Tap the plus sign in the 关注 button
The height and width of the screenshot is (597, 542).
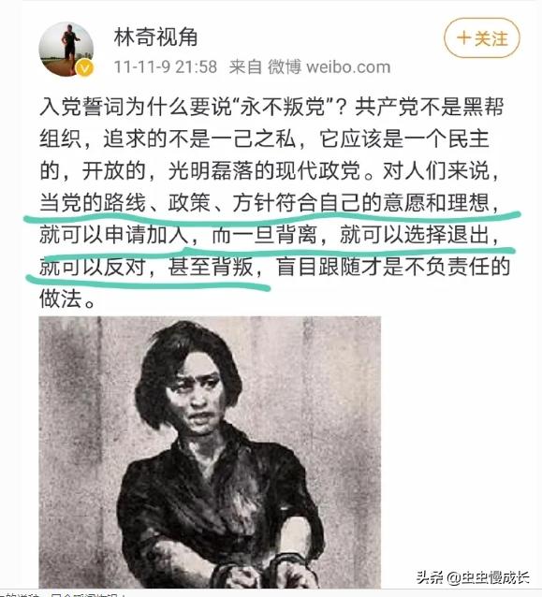463,38
